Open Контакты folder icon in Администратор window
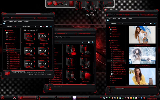 coord(71,50)
